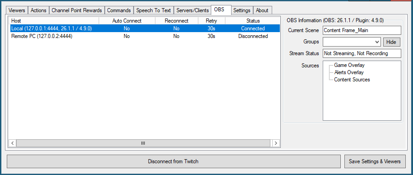Select the Speech To Text tab
413x175 pixels.
(153, 10)
